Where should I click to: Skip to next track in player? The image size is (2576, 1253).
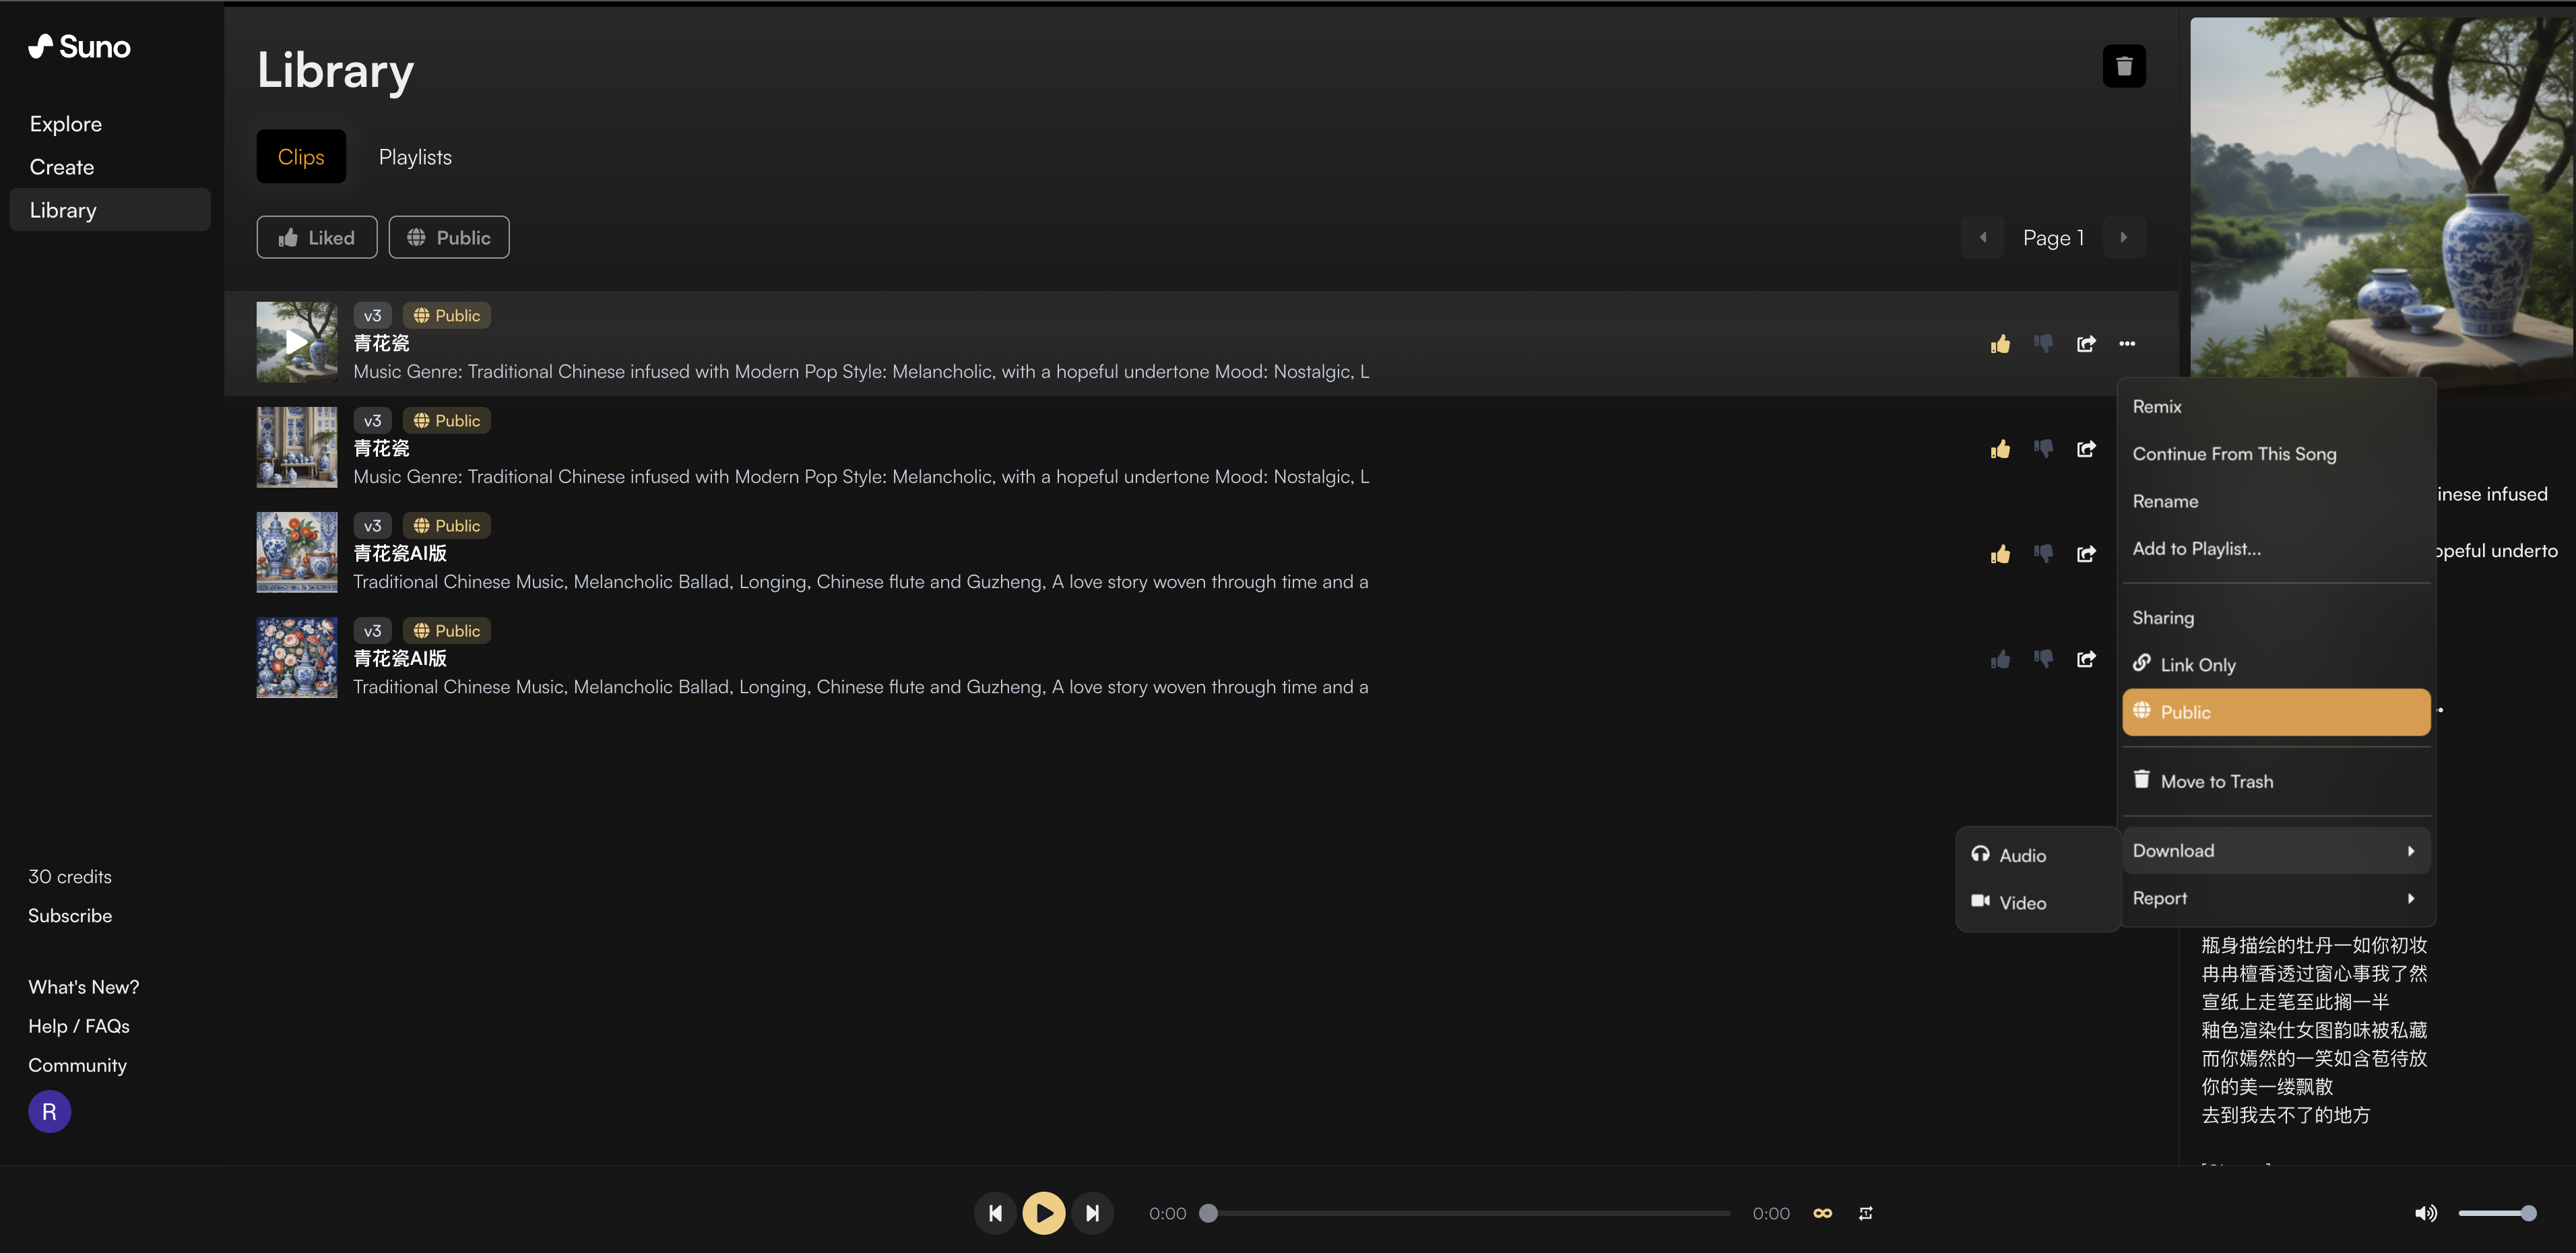pyautogui.click(x=1092, y=1213)
